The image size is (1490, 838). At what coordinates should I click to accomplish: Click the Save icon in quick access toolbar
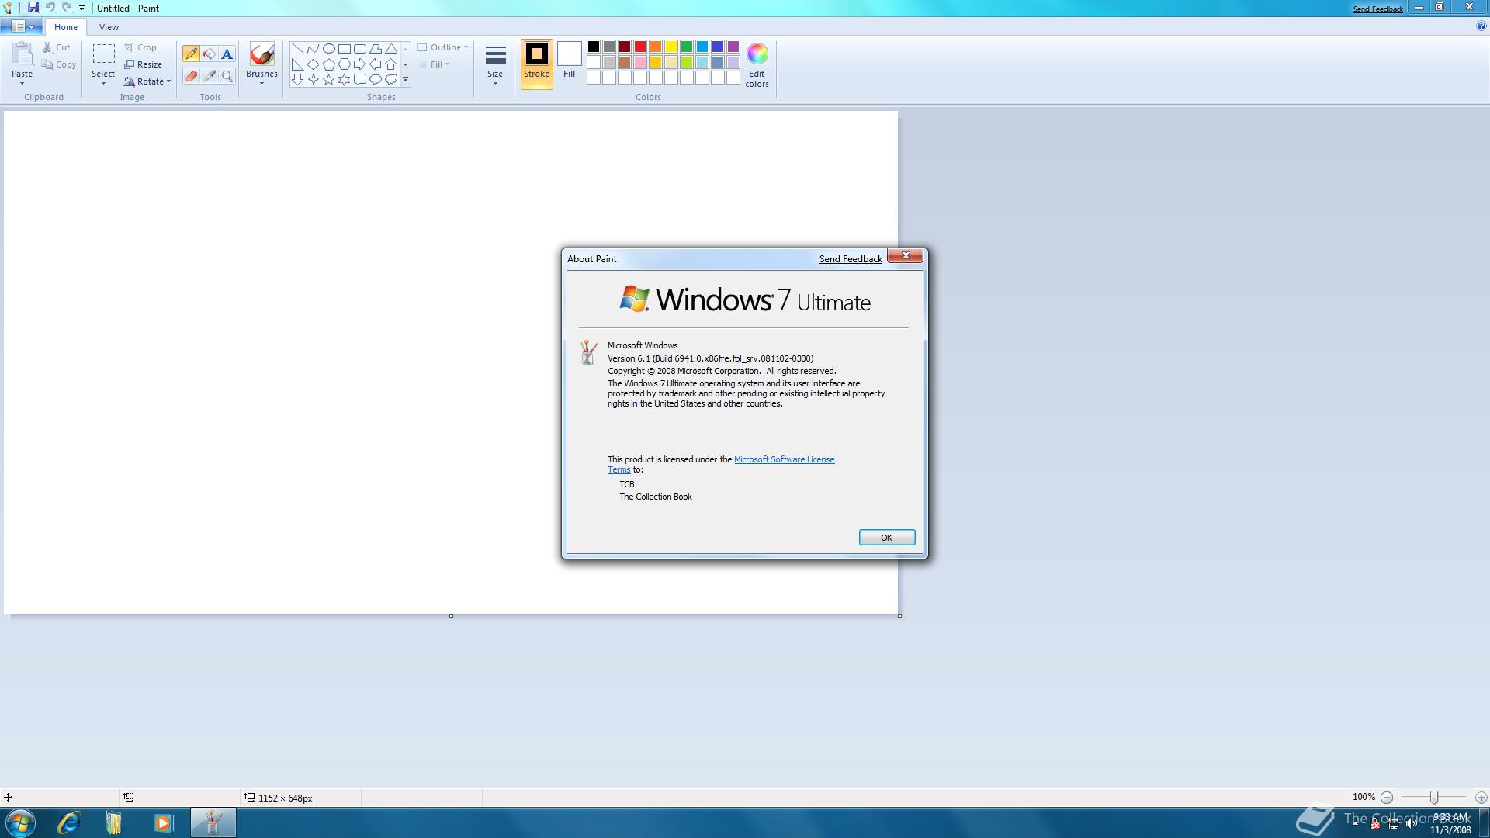point(33,7)
